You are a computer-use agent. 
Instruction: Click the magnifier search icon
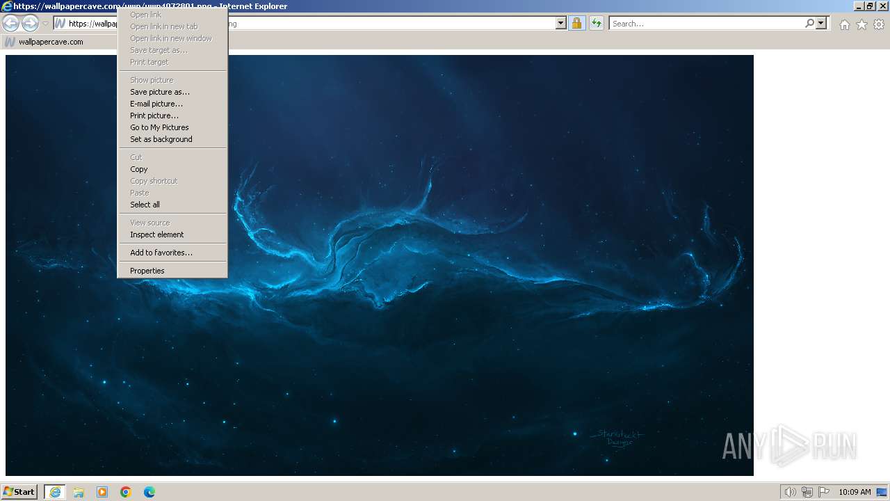(x=809, y=24)
